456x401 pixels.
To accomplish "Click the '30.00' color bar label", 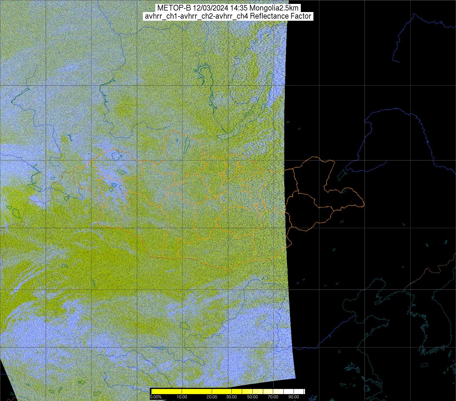I will click(231, 397).
